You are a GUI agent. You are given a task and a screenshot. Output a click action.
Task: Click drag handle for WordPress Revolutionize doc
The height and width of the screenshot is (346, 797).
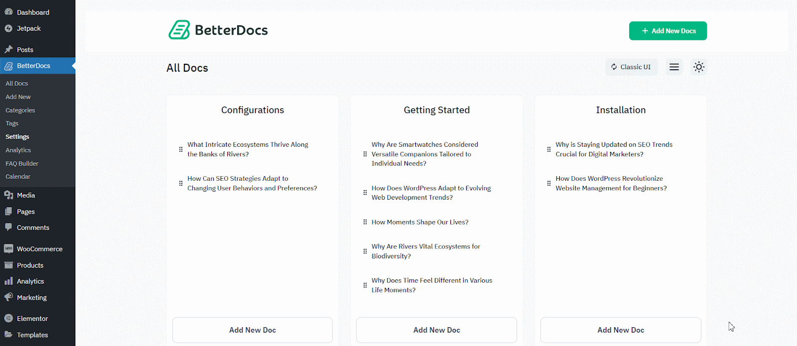(549, 183)
